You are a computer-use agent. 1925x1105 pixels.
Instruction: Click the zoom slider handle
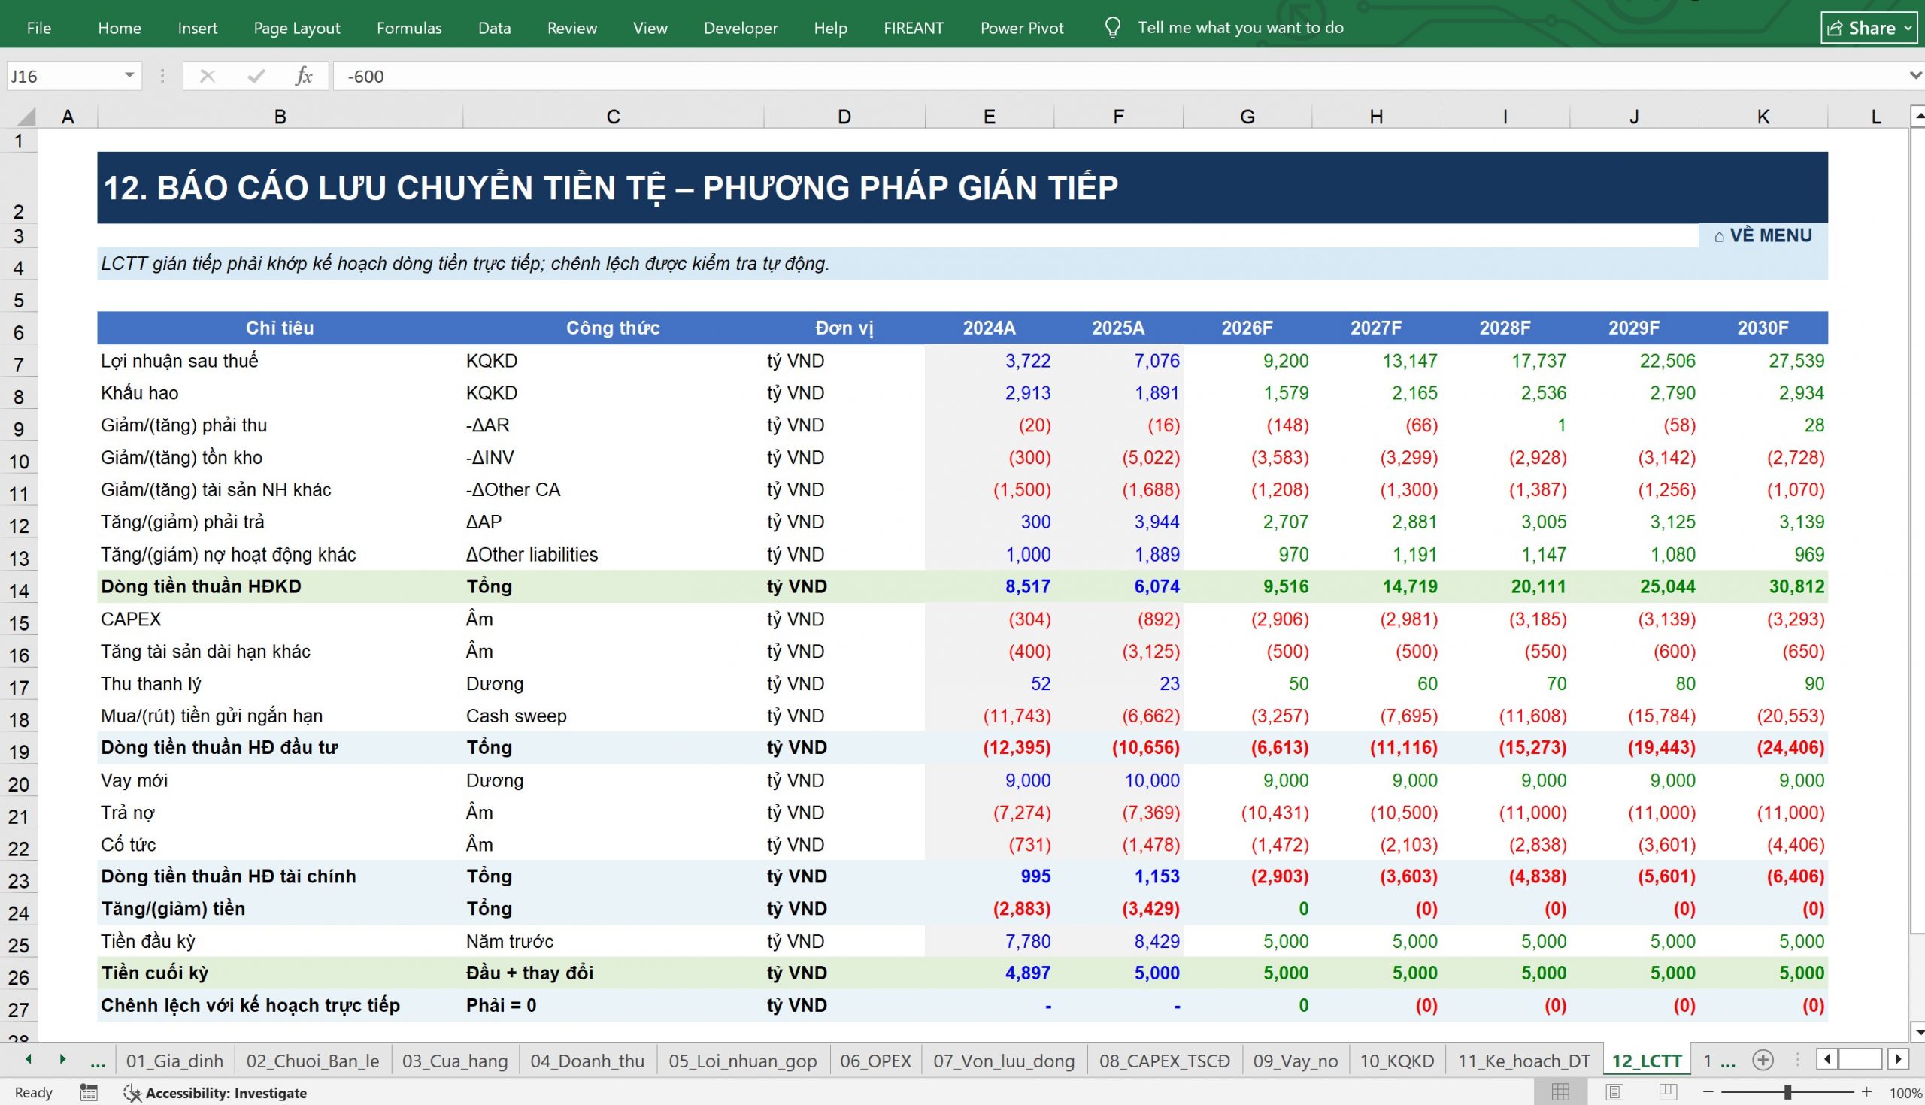1787,1092
